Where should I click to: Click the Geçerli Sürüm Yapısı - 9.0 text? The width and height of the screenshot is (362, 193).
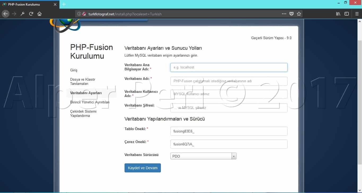click(x=271, y=38)
